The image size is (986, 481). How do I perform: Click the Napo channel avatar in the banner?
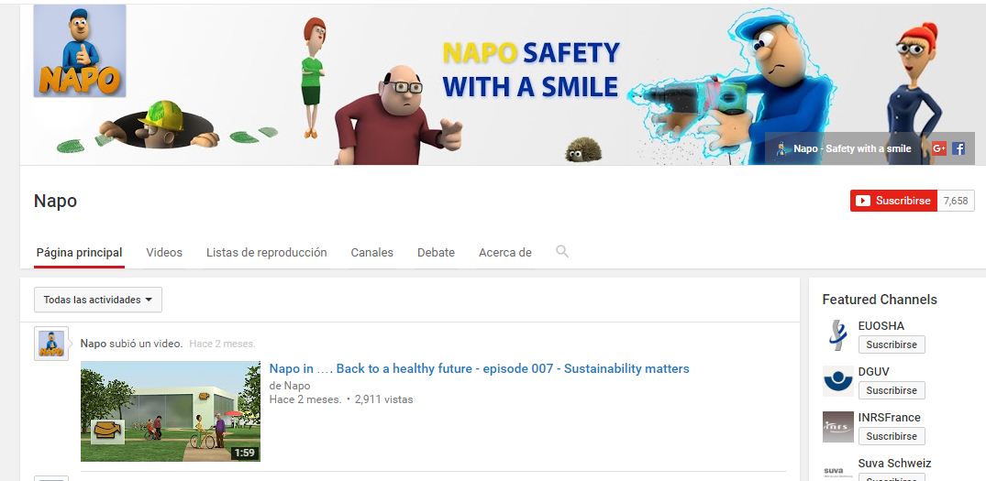point(80,51)
